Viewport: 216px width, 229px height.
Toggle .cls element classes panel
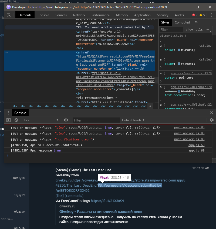point(199,29)
